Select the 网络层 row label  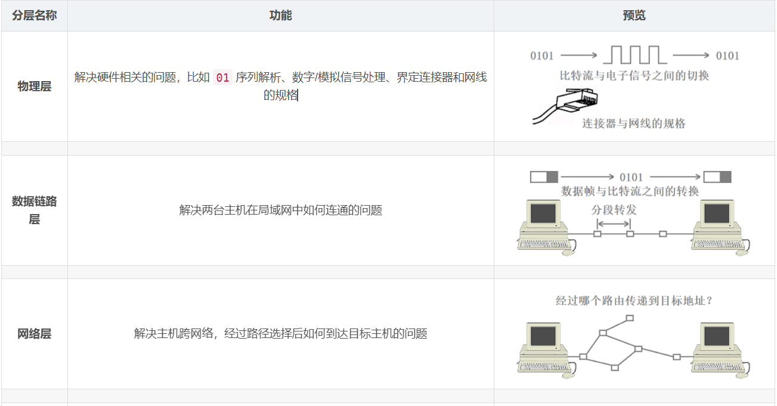point(35,334)
